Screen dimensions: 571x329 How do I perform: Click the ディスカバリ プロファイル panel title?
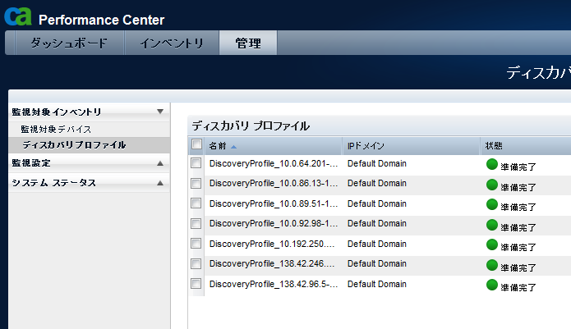pos(251,126)
